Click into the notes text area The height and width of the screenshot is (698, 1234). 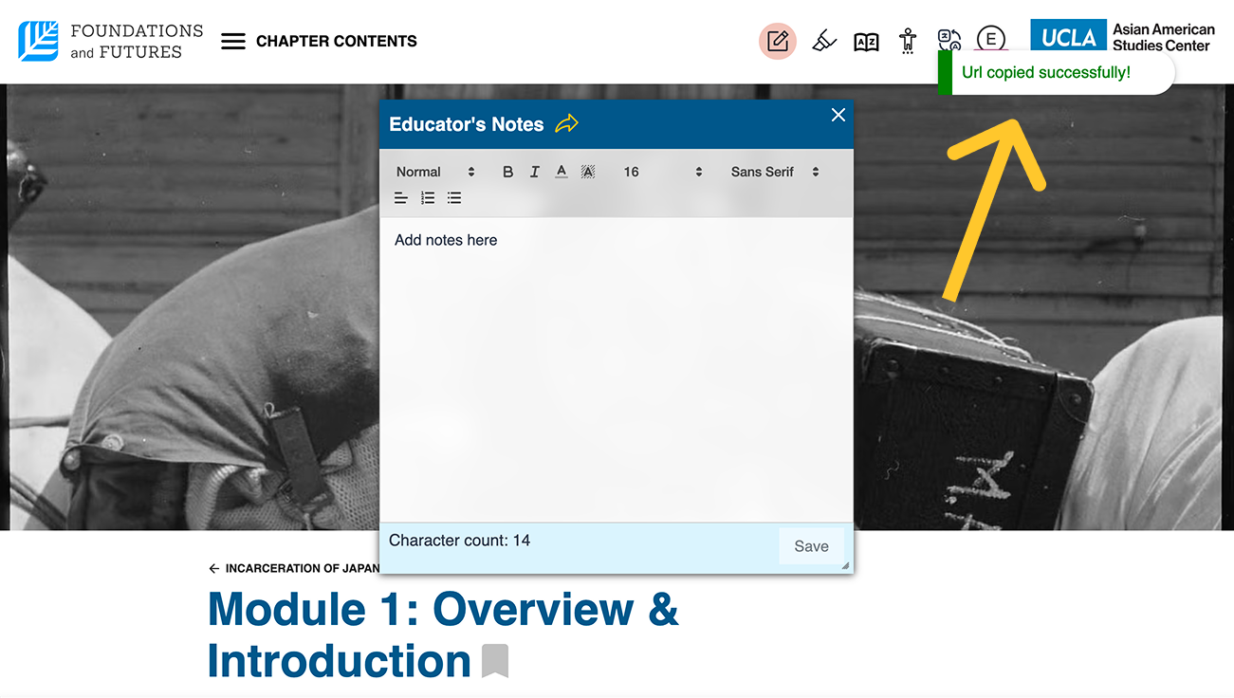coord(616,370)
